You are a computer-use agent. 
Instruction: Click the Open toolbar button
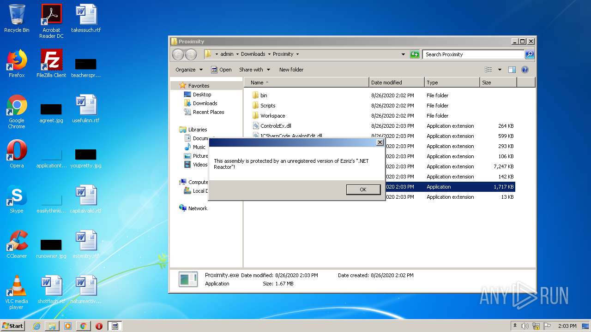pyautogui.click(x=221, y=70)
